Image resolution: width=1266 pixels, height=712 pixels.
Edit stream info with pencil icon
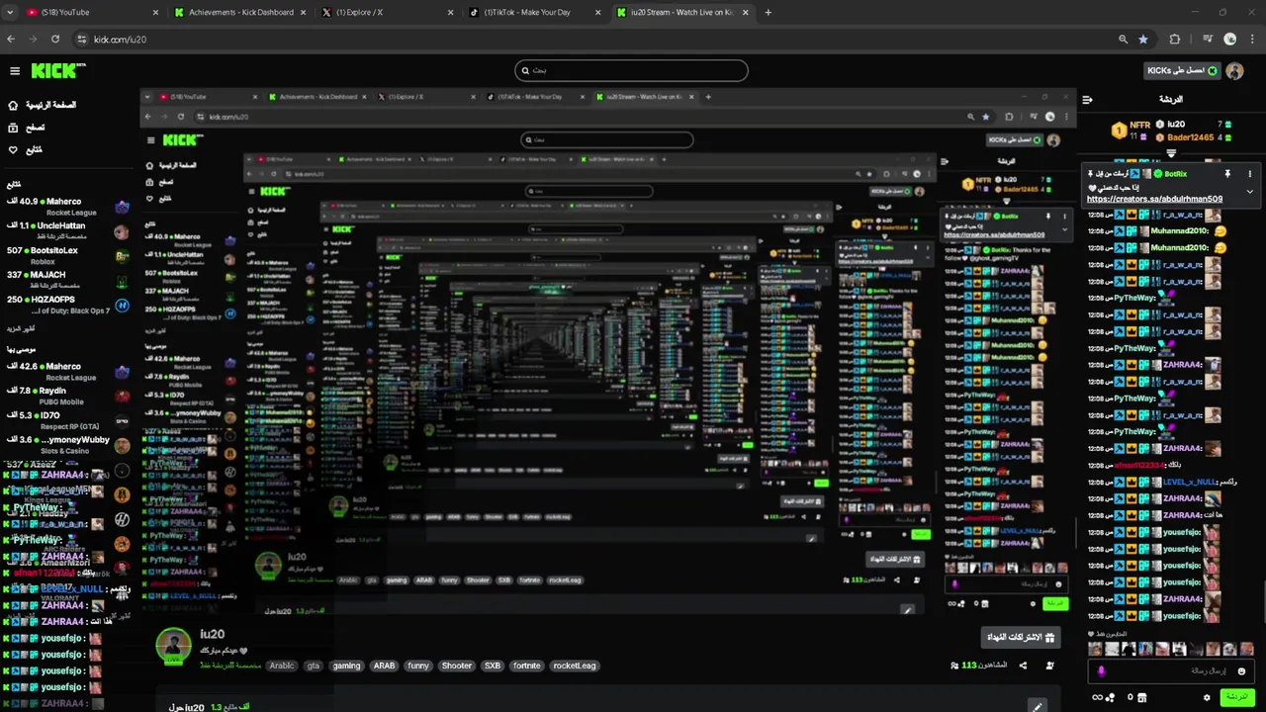[x=1037, y=706]
